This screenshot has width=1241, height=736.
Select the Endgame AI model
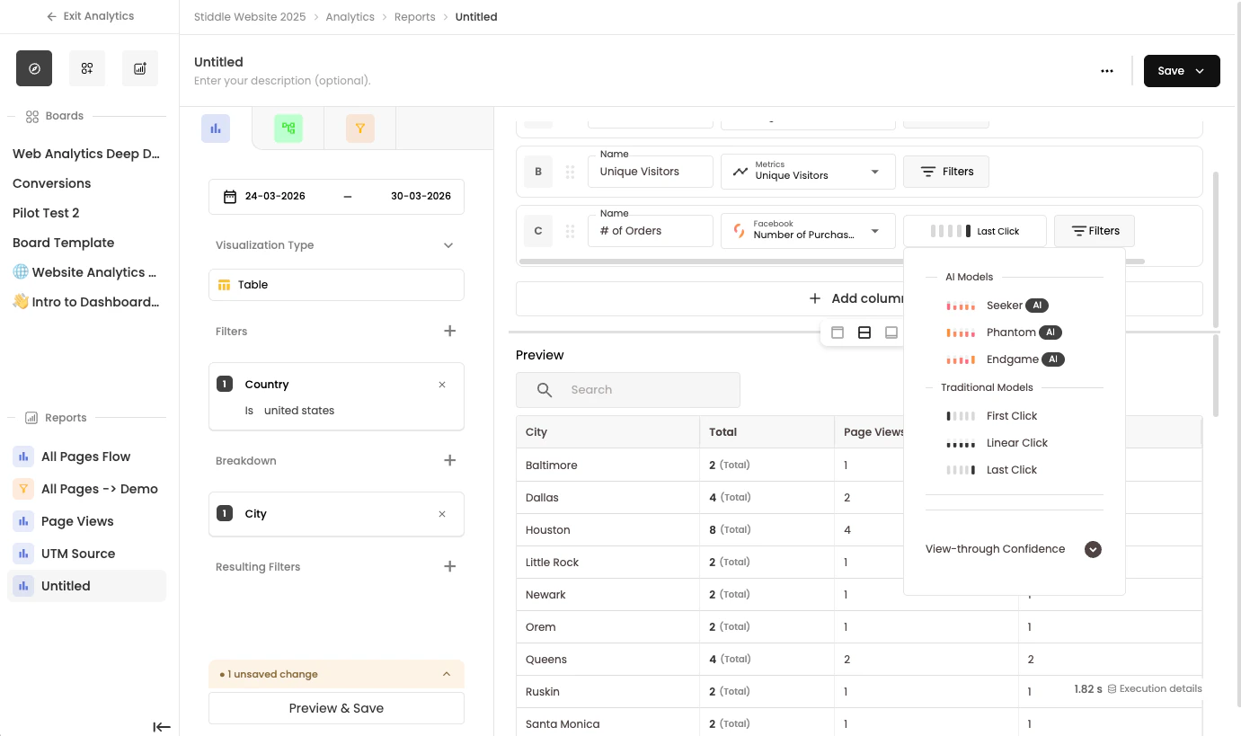click(1006, 359)
